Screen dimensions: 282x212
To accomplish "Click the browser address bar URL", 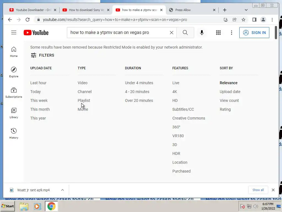I will point(115,20).
